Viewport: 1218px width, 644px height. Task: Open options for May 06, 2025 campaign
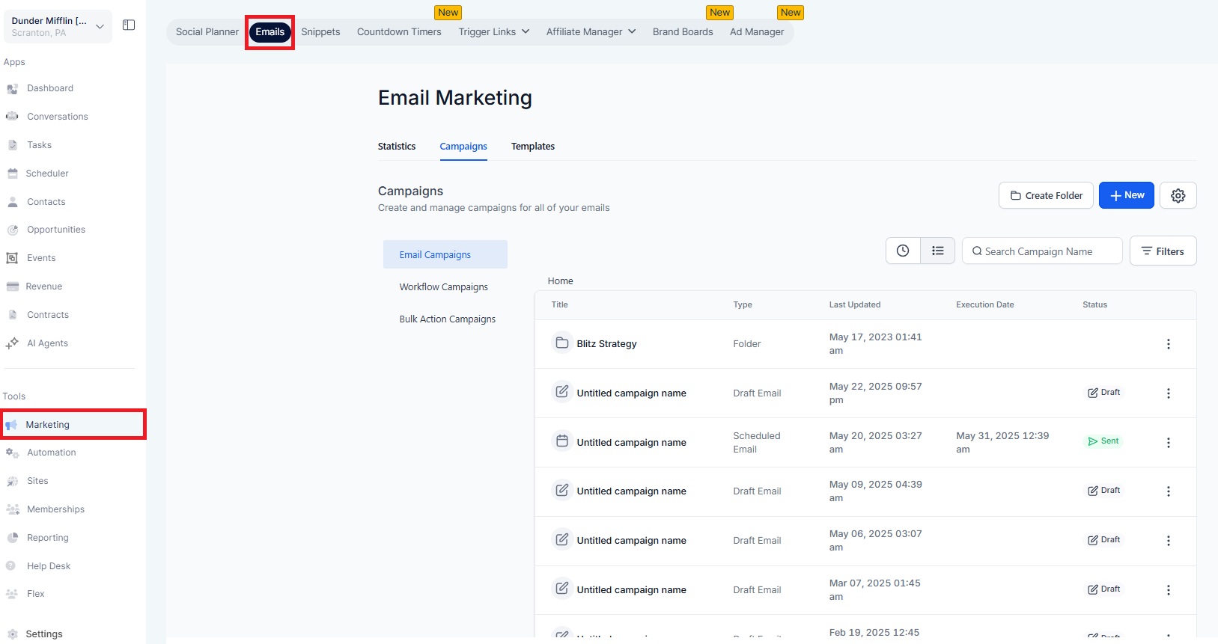pos(1169,541)
